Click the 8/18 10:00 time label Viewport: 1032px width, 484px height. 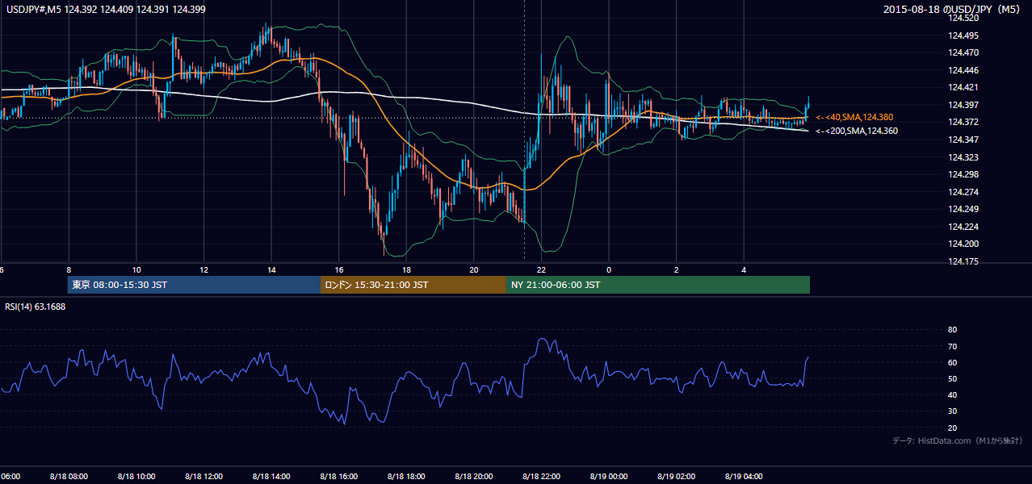coord(136,477)
